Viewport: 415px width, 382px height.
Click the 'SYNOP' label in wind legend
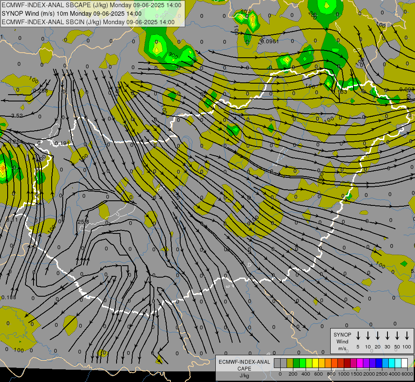click(342, 334)
